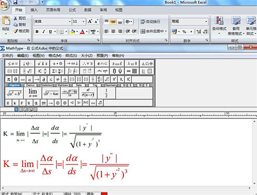Select the Matrices tab in MathType

pos(62,85)
